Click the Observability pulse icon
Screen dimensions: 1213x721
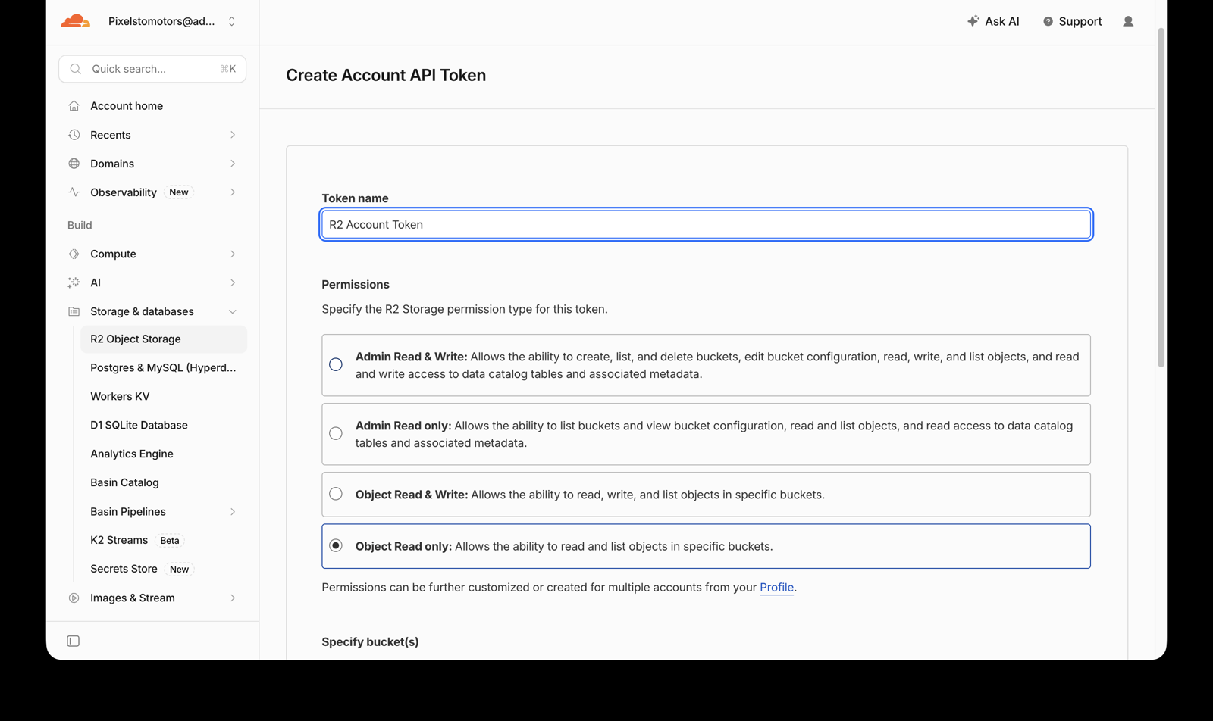point(74,192)
